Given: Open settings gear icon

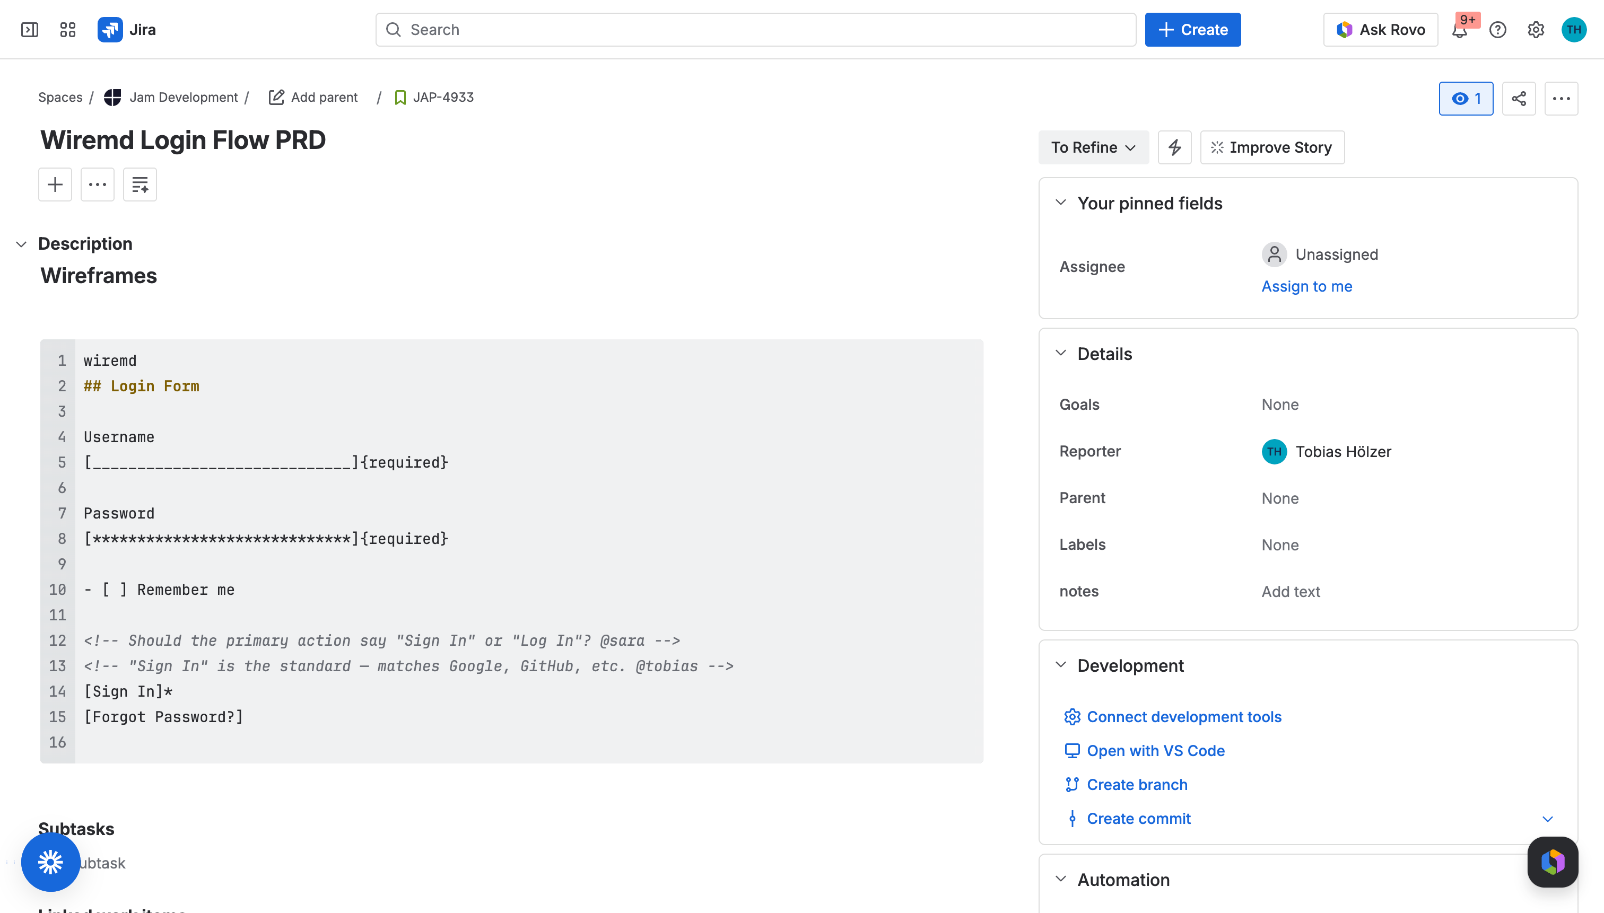Looking at the screenshot, I should point(1536,30).
